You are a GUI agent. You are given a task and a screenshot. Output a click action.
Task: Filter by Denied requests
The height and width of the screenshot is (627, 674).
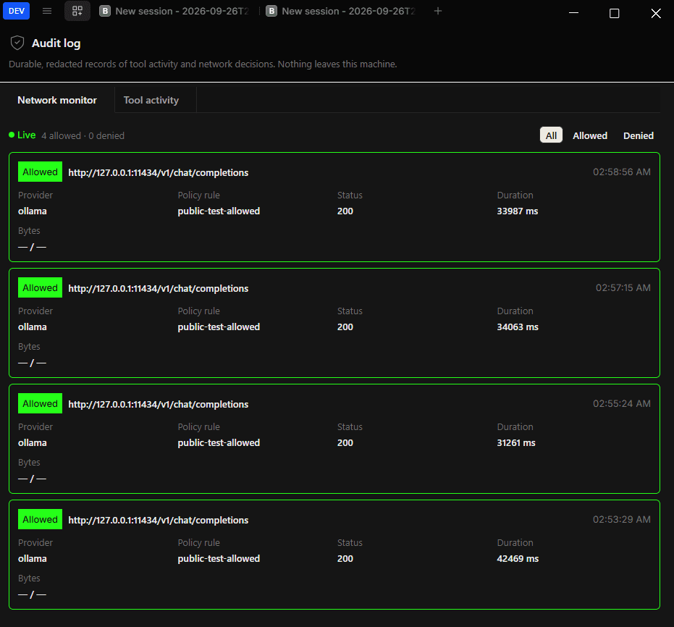pos(639,136)
